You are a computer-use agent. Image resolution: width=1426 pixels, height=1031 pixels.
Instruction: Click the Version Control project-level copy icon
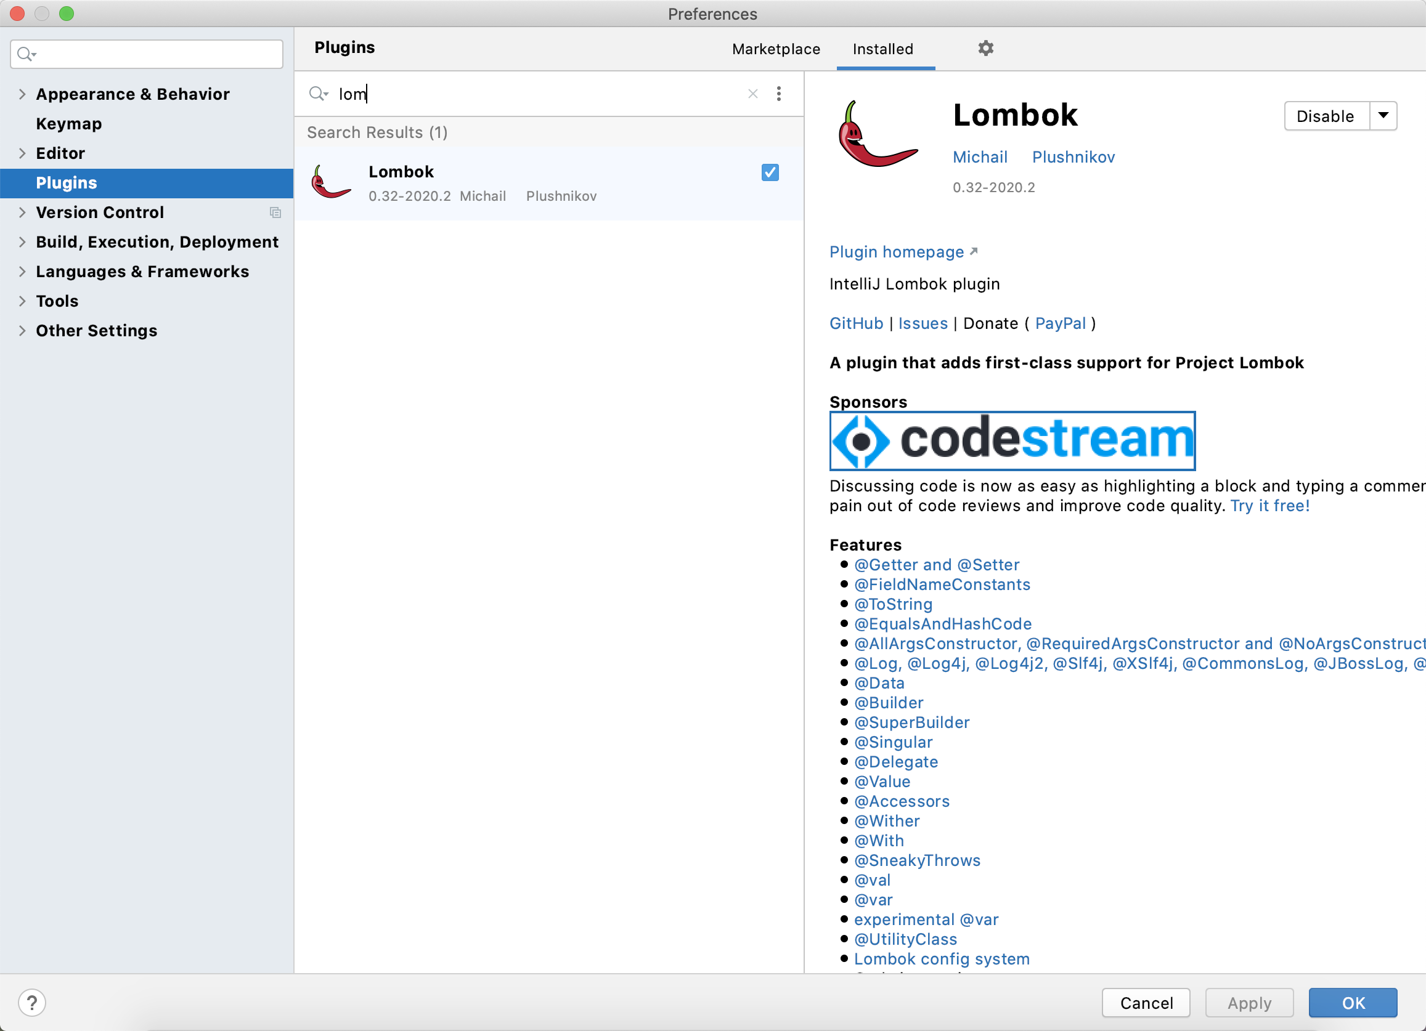point(275,212)
